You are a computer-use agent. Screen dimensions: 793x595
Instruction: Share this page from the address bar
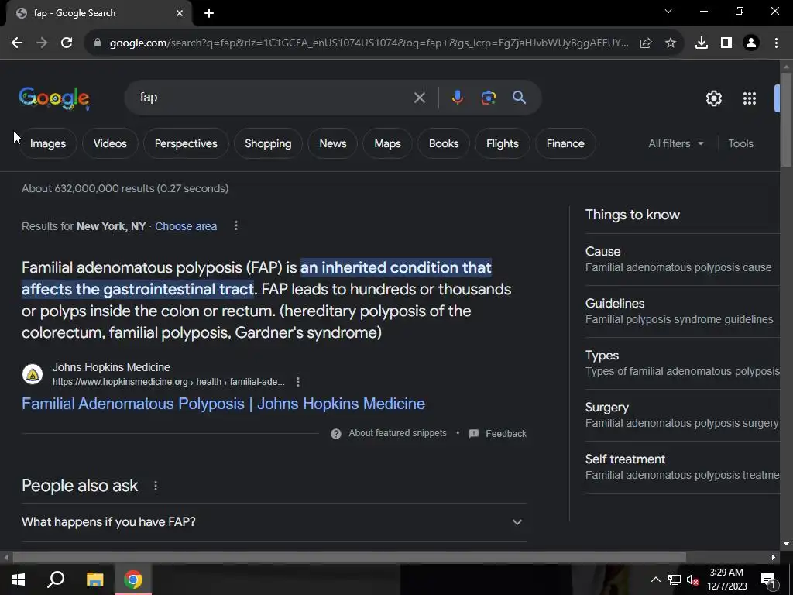pyautogui.click(x=646, y=43)
